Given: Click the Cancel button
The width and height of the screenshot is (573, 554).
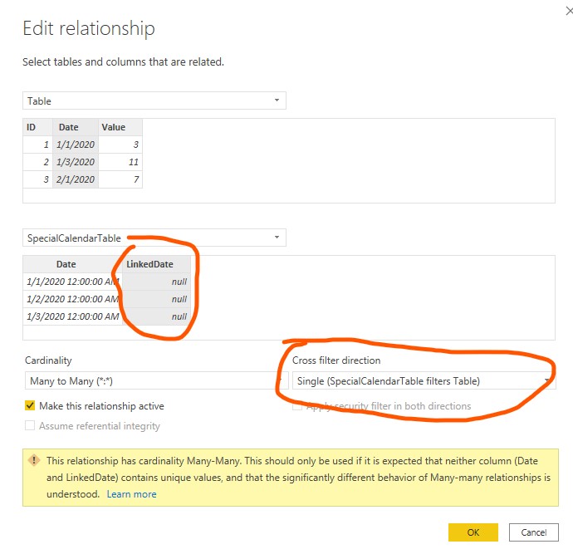Looking at the screenshot, I should point(533,532).
